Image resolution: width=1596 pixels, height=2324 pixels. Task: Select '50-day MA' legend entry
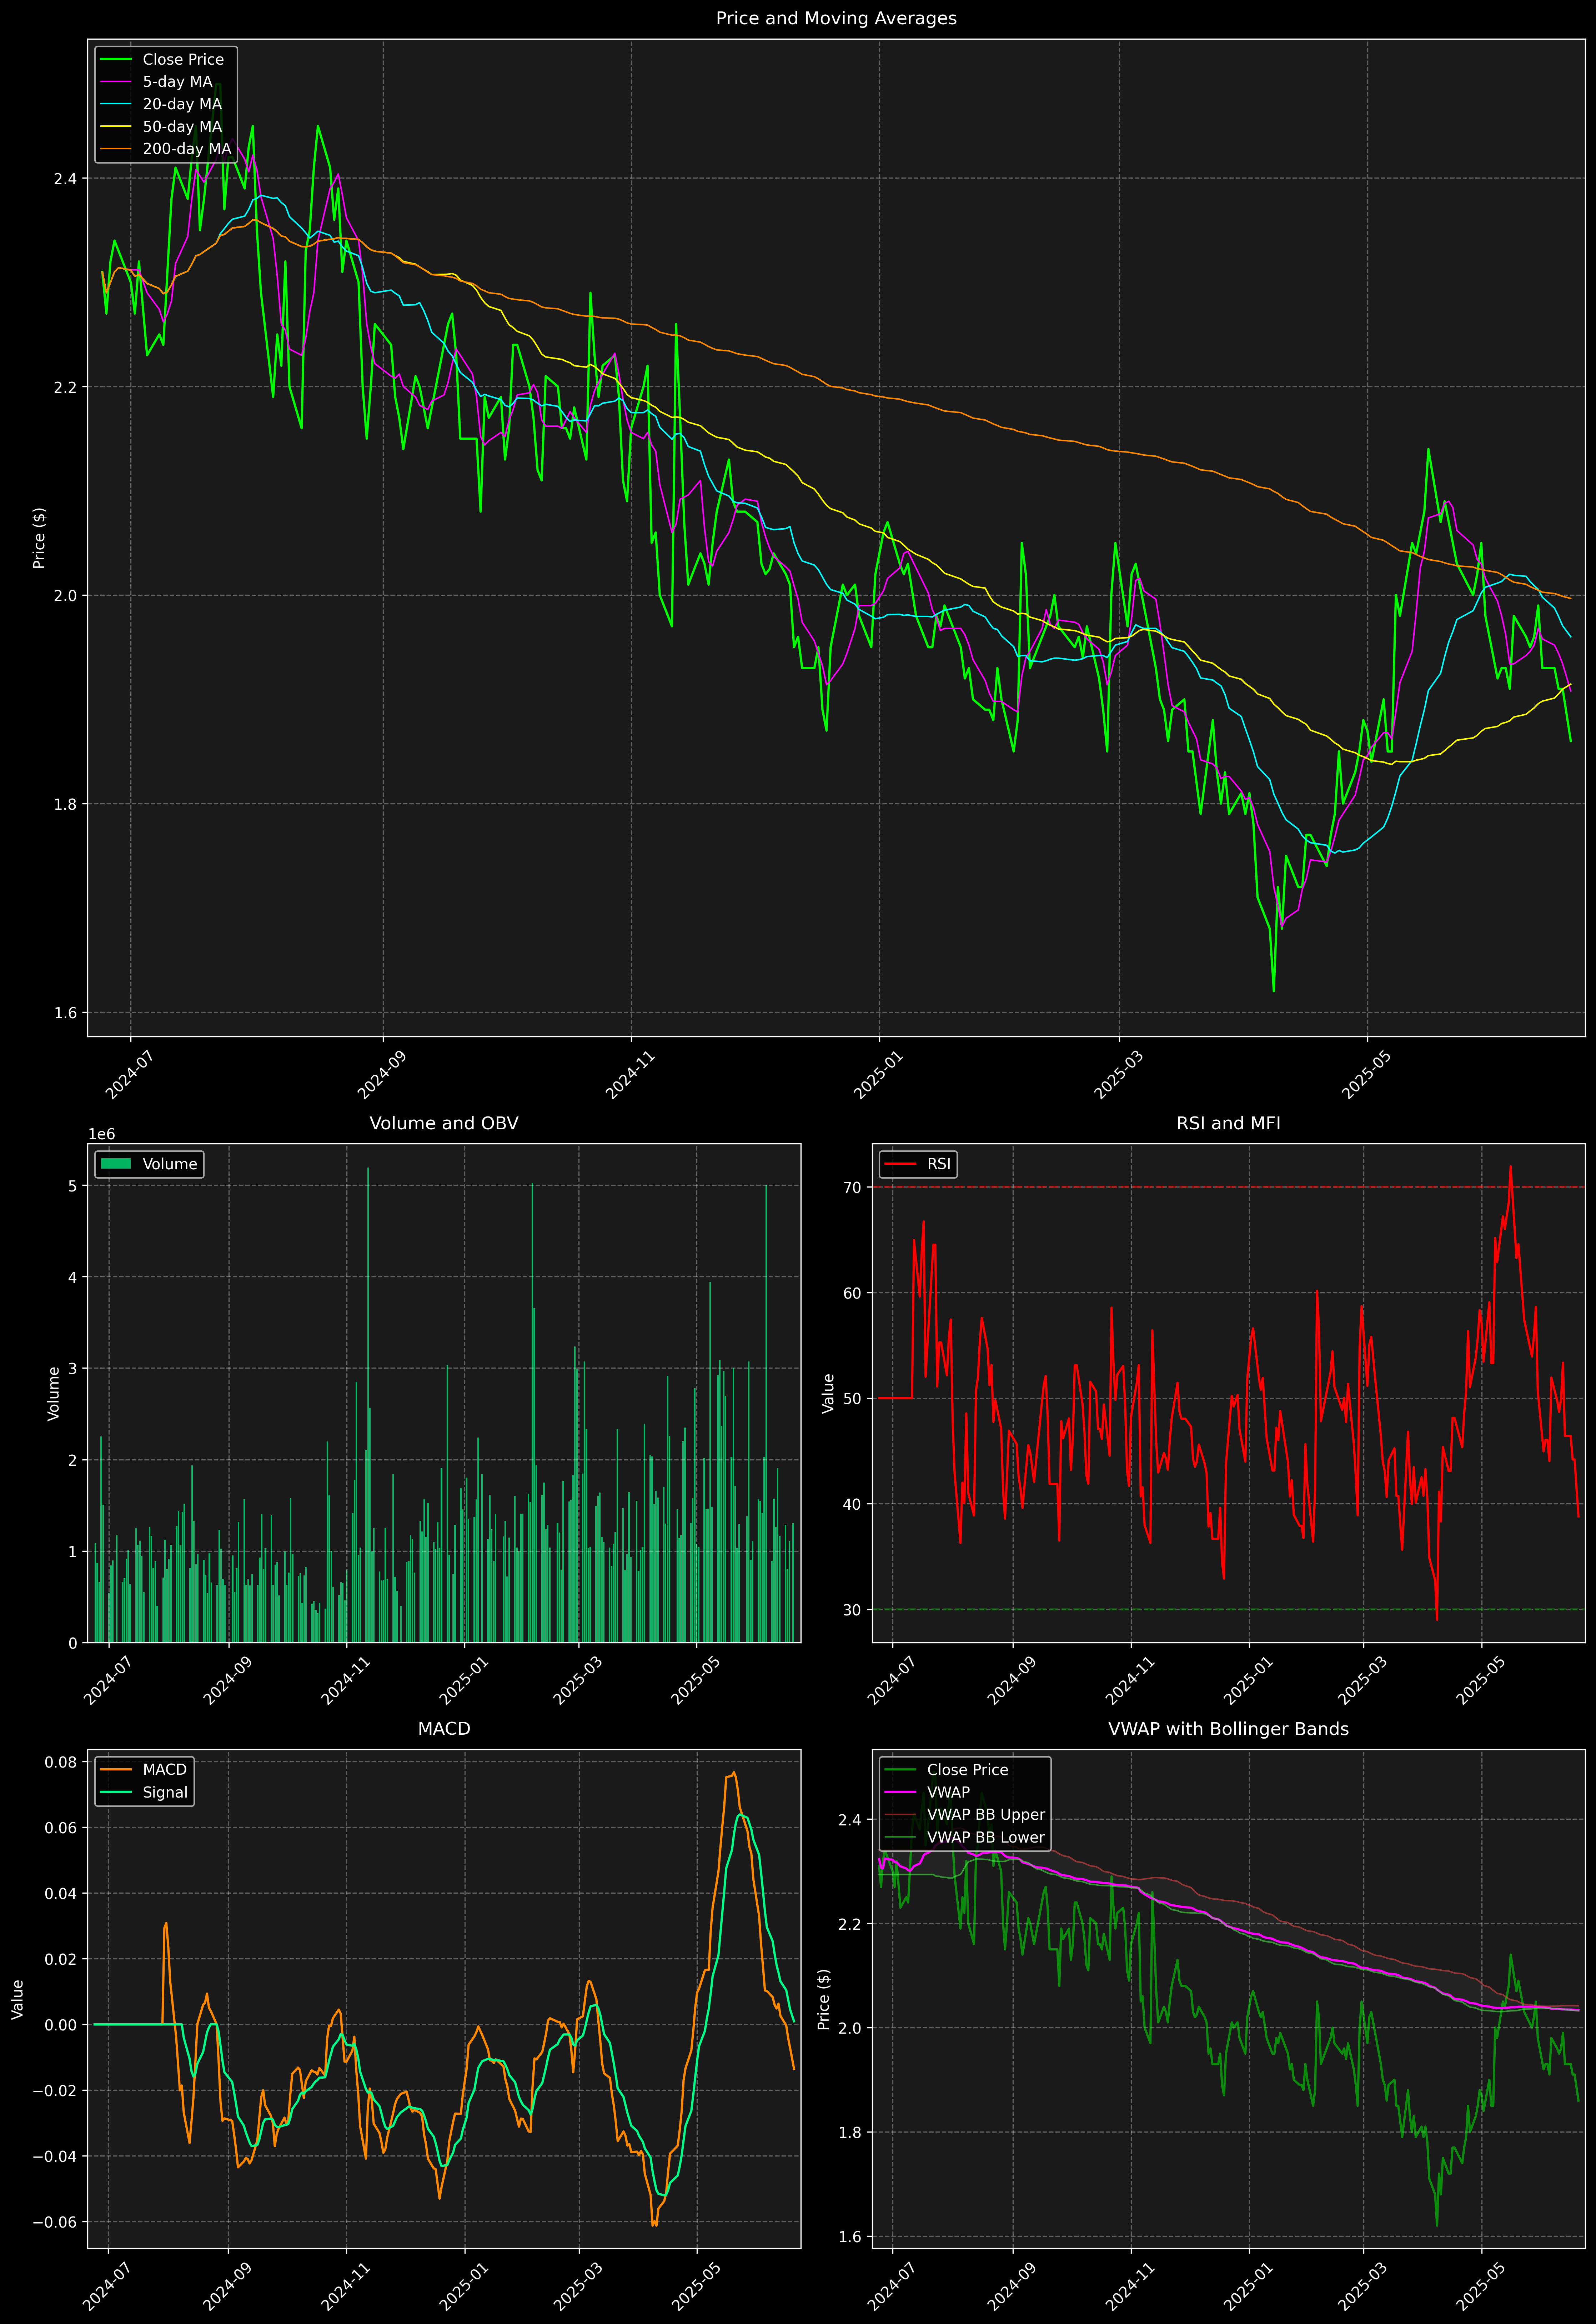(182, 127)
